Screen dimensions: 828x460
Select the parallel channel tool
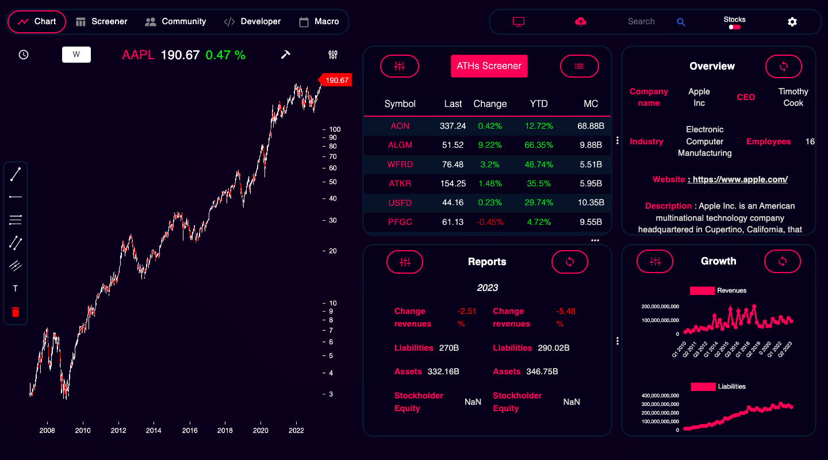click(16, 266)
